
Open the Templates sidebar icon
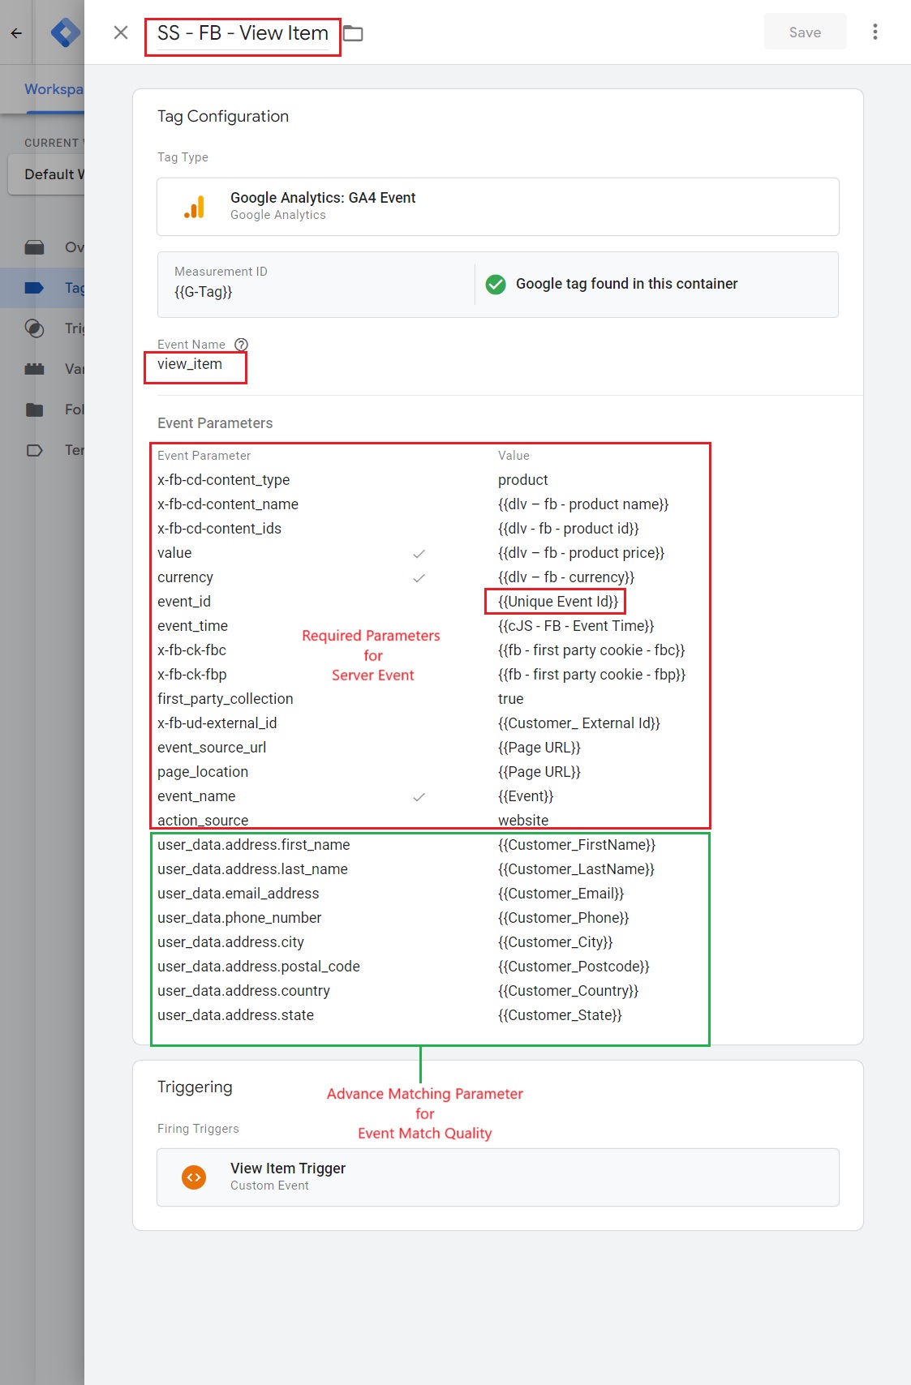34,450
